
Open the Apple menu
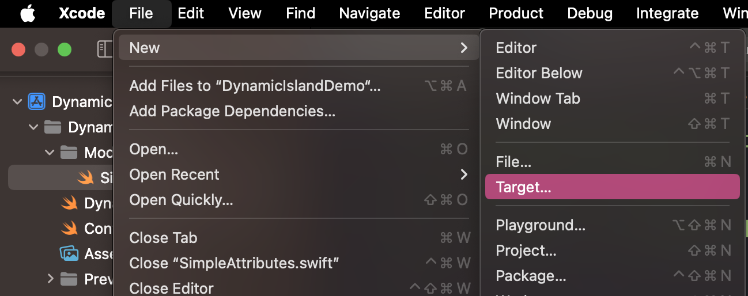28,13
